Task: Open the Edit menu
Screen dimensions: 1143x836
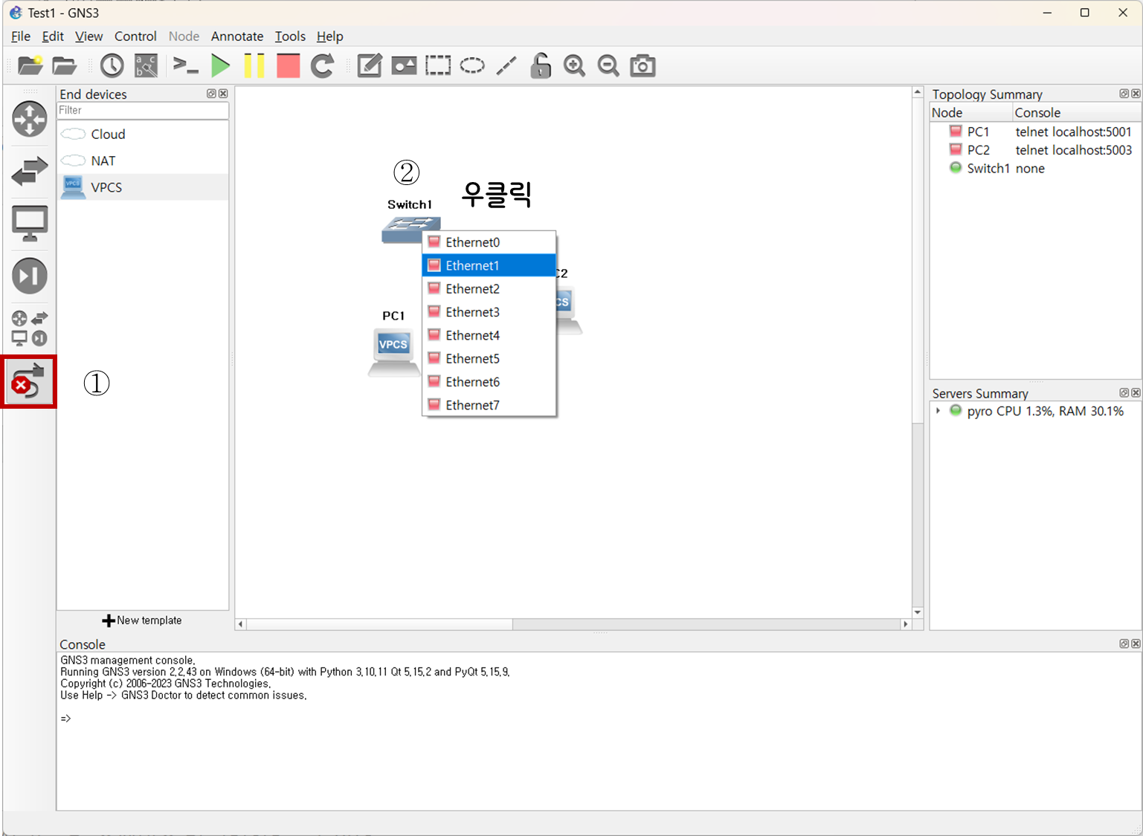Action: [x=53, y=36]
